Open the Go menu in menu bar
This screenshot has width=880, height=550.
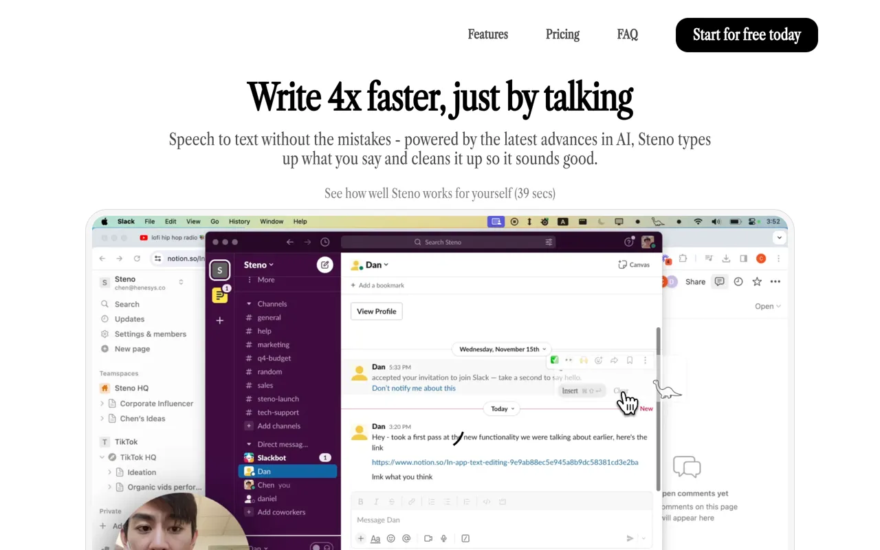[x=214, y=221]
